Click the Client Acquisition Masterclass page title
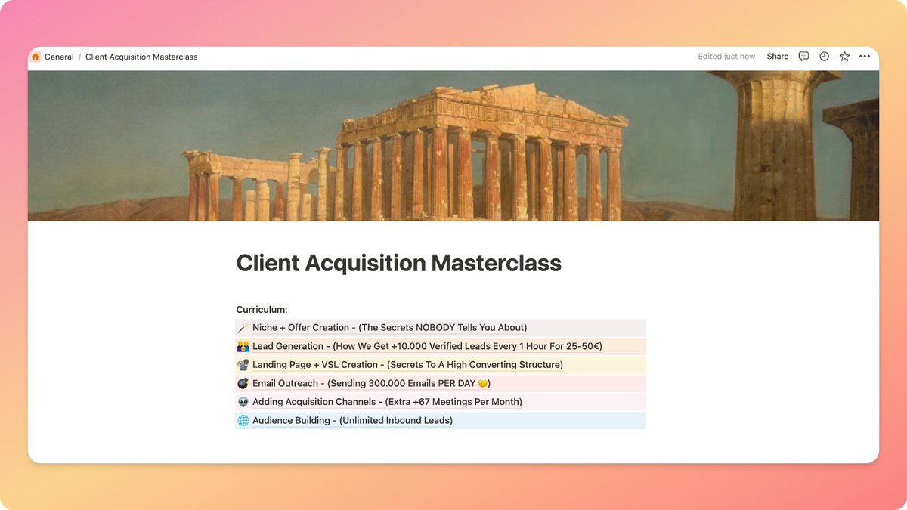Screen dimensions: 907x510 pos(398,263)
